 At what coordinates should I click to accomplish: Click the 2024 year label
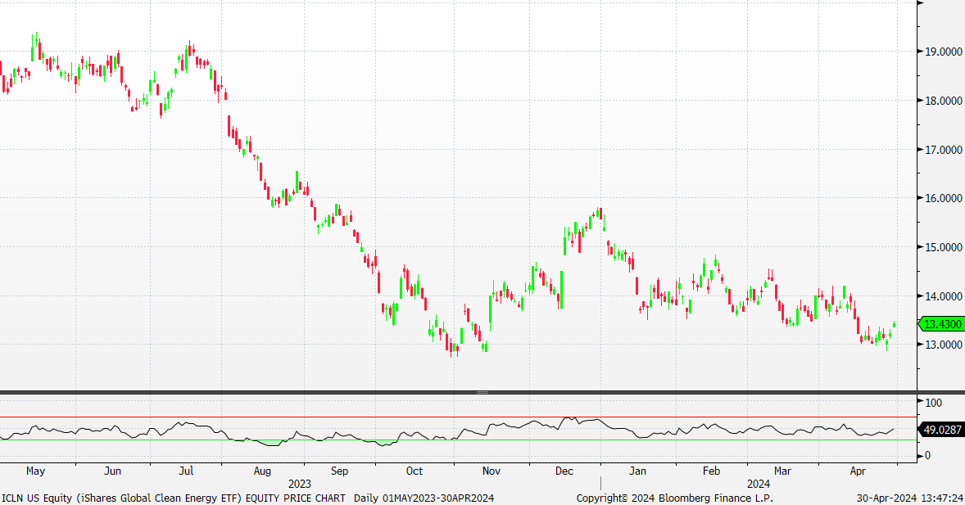(759, 484)
